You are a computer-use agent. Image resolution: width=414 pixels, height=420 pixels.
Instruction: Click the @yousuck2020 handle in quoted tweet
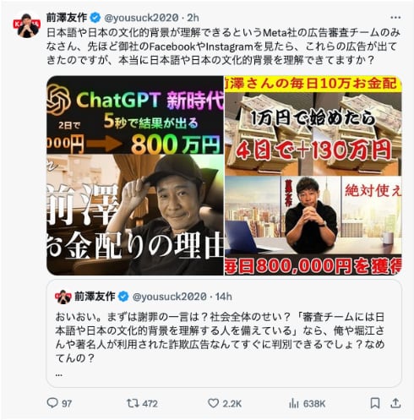click(x=170, y=297)
